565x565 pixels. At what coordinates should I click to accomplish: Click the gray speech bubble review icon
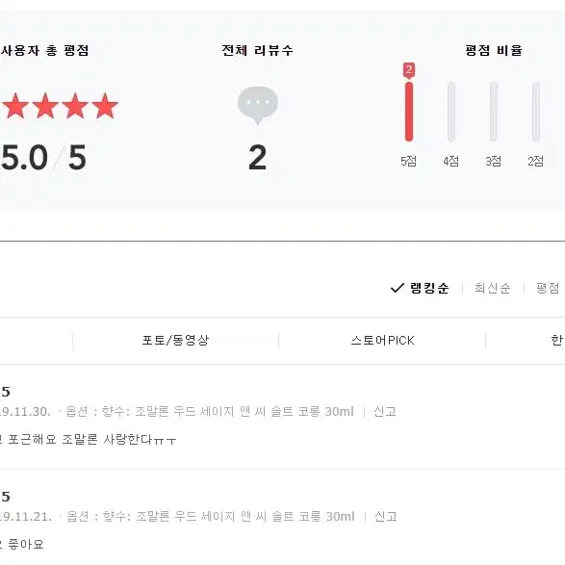pyautogui.click(x=258, y=106)
